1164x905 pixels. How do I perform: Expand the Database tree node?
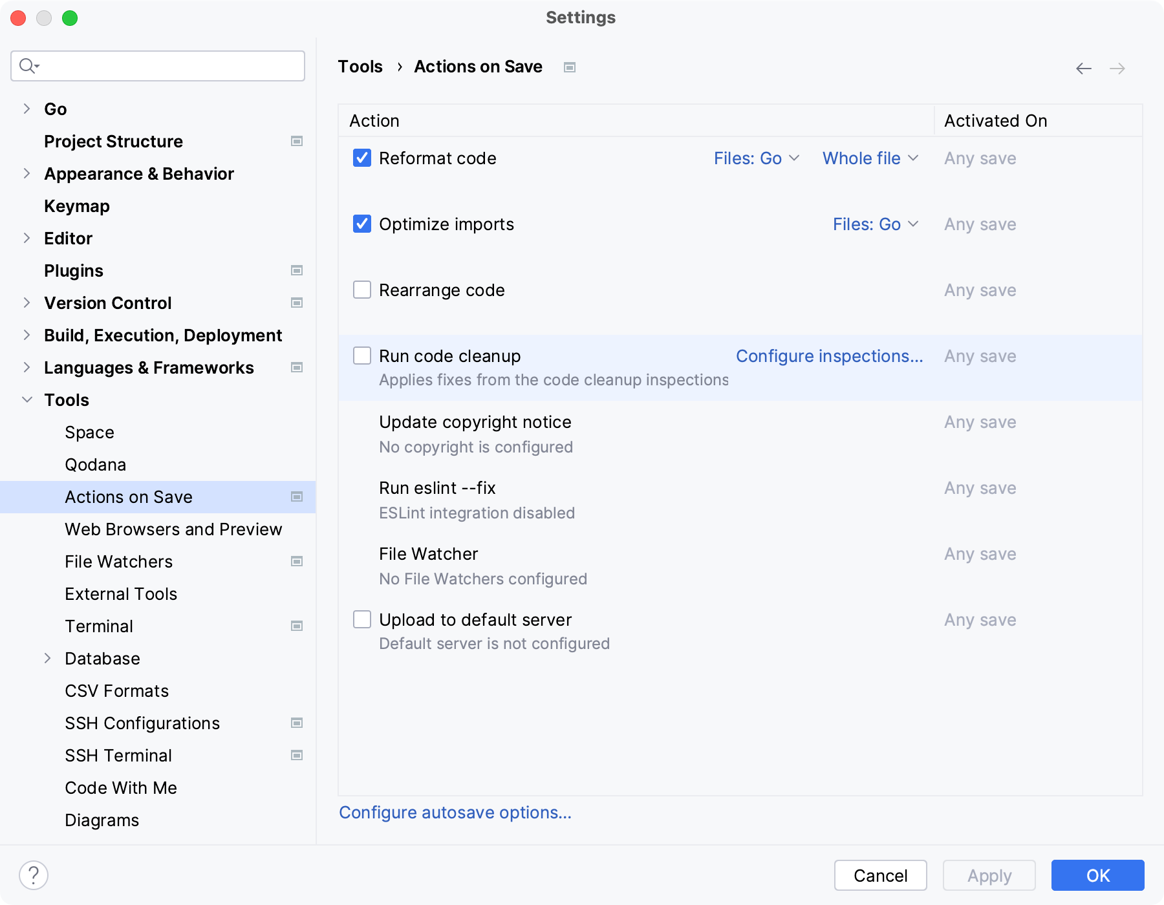pos(48,658)
